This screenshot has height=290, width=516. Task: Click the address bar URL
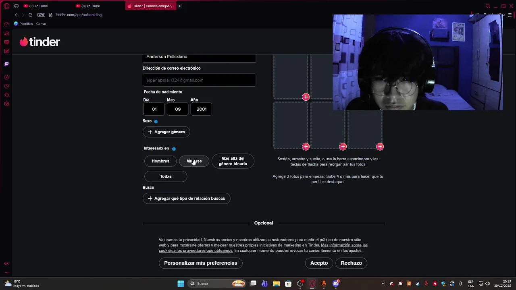79,15
